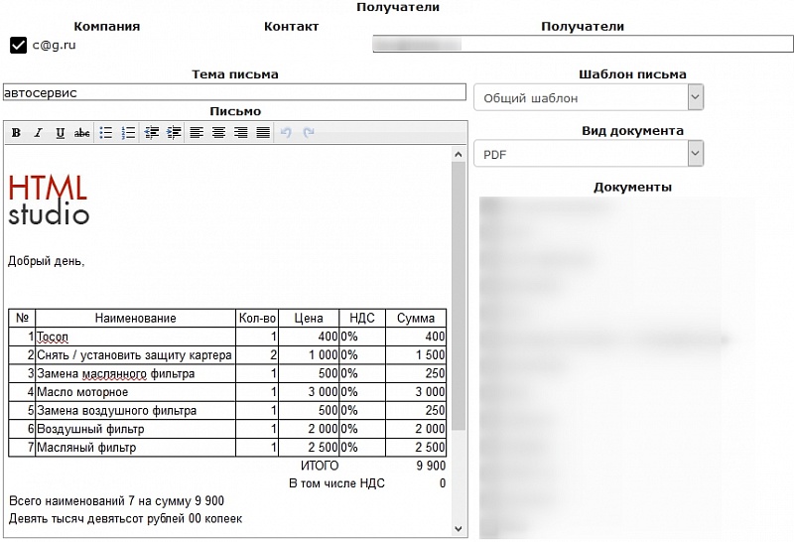The width and height of the screenshot is (794, 542).
Task: Click the HTML studio logo in the letter
Action: coord(49,200)
